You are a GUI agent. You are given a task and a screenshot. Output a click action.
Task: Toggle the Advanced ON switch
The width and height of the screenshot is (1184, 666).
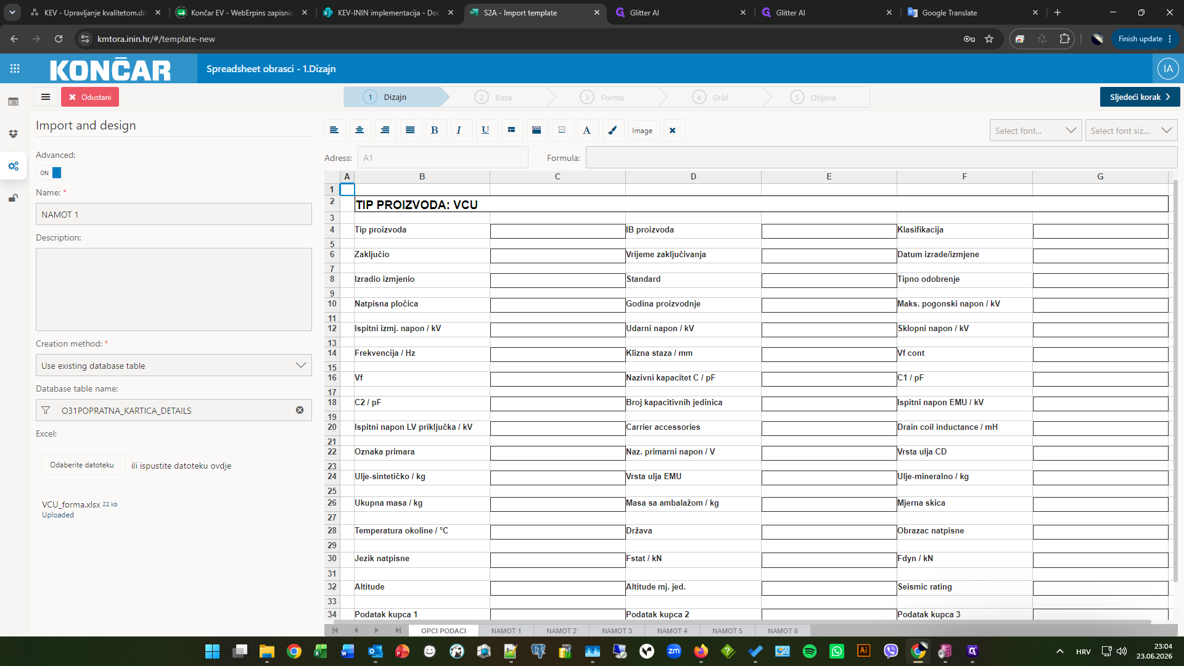point(49,173)
